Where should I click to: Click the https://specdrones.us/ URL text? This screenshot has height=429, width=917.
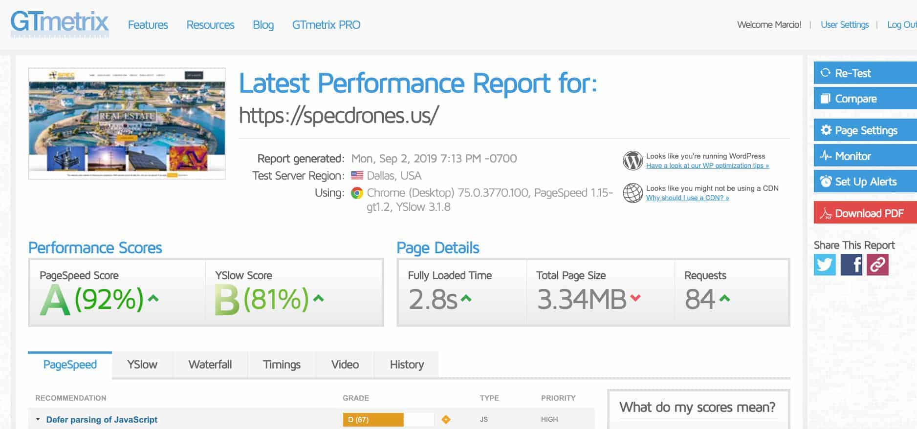[x=339, y=115]
